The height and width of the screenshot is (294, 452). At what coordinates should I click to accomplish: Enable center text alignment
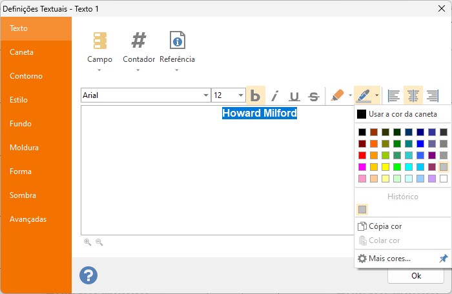coord(413,95)
